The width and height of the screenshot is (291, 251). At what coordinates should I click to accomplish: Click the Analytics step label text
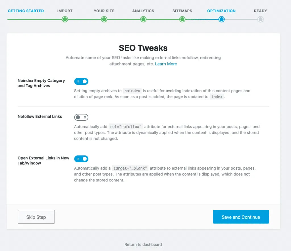pyautogui.click(x=143, y=11)
